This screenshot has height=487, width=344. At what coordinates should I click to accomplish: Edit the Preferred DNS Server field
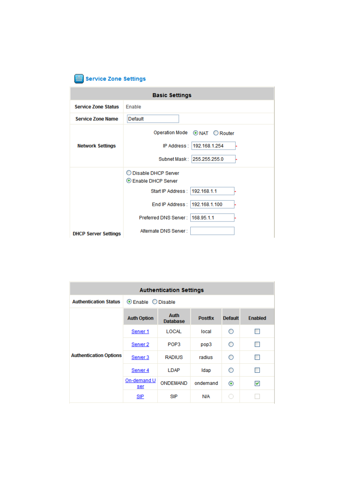(212, 218)
